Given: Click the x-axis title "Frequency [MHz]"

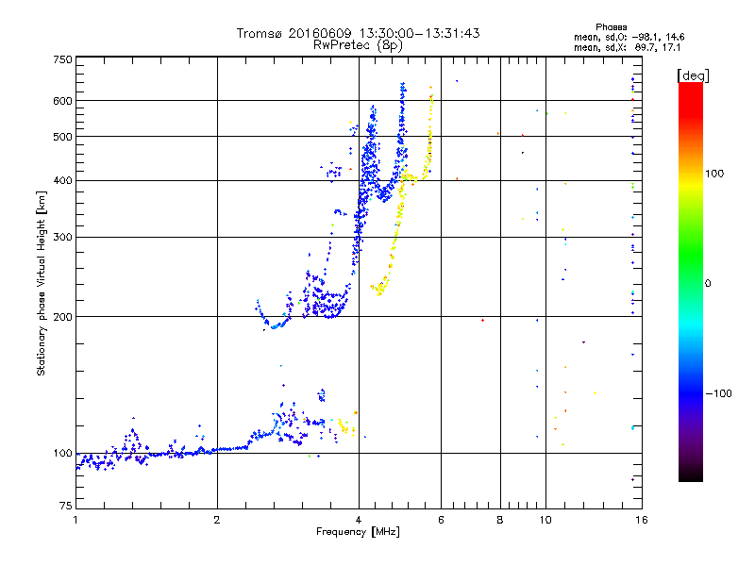Looking at the screenshot, I should [x=358, y=532].
